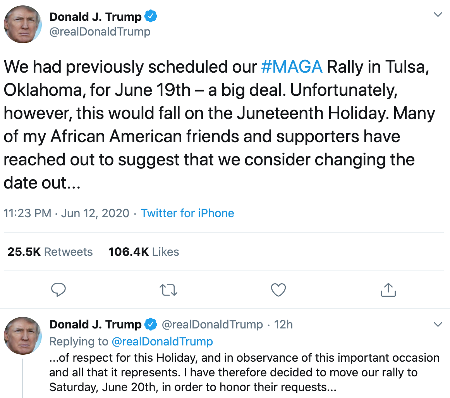
Task: Open Donald J. Trump name on main tweet
Action: point(95,17)
